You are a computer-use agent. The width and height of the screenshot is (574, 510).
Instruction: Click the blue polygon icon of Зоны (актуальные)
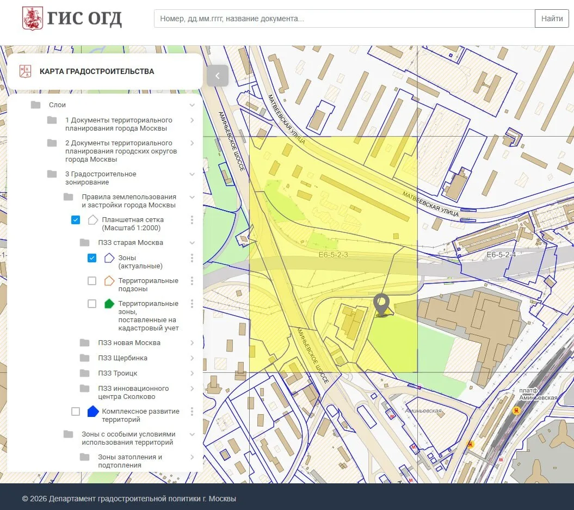click(109, 258)
